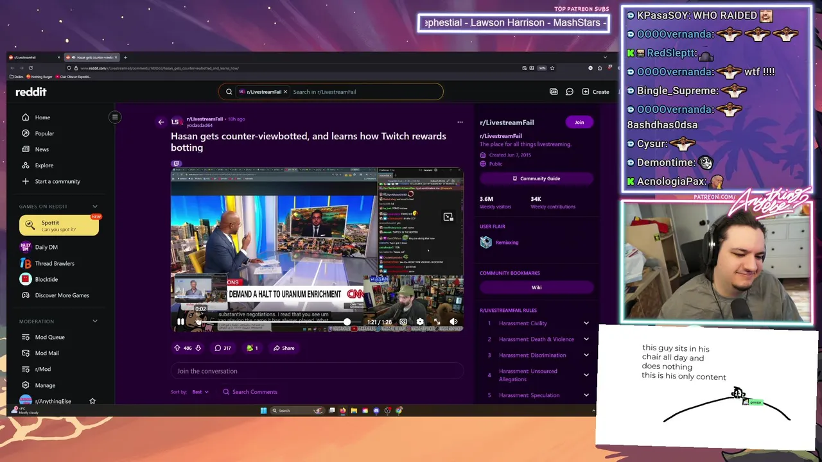Upvote the Hasan counter-viewbotted post
Viewport: 822px width, 462px height.
[177, 348]
